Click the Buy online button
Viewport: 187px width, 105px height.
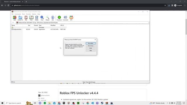[x=91, y=43]
